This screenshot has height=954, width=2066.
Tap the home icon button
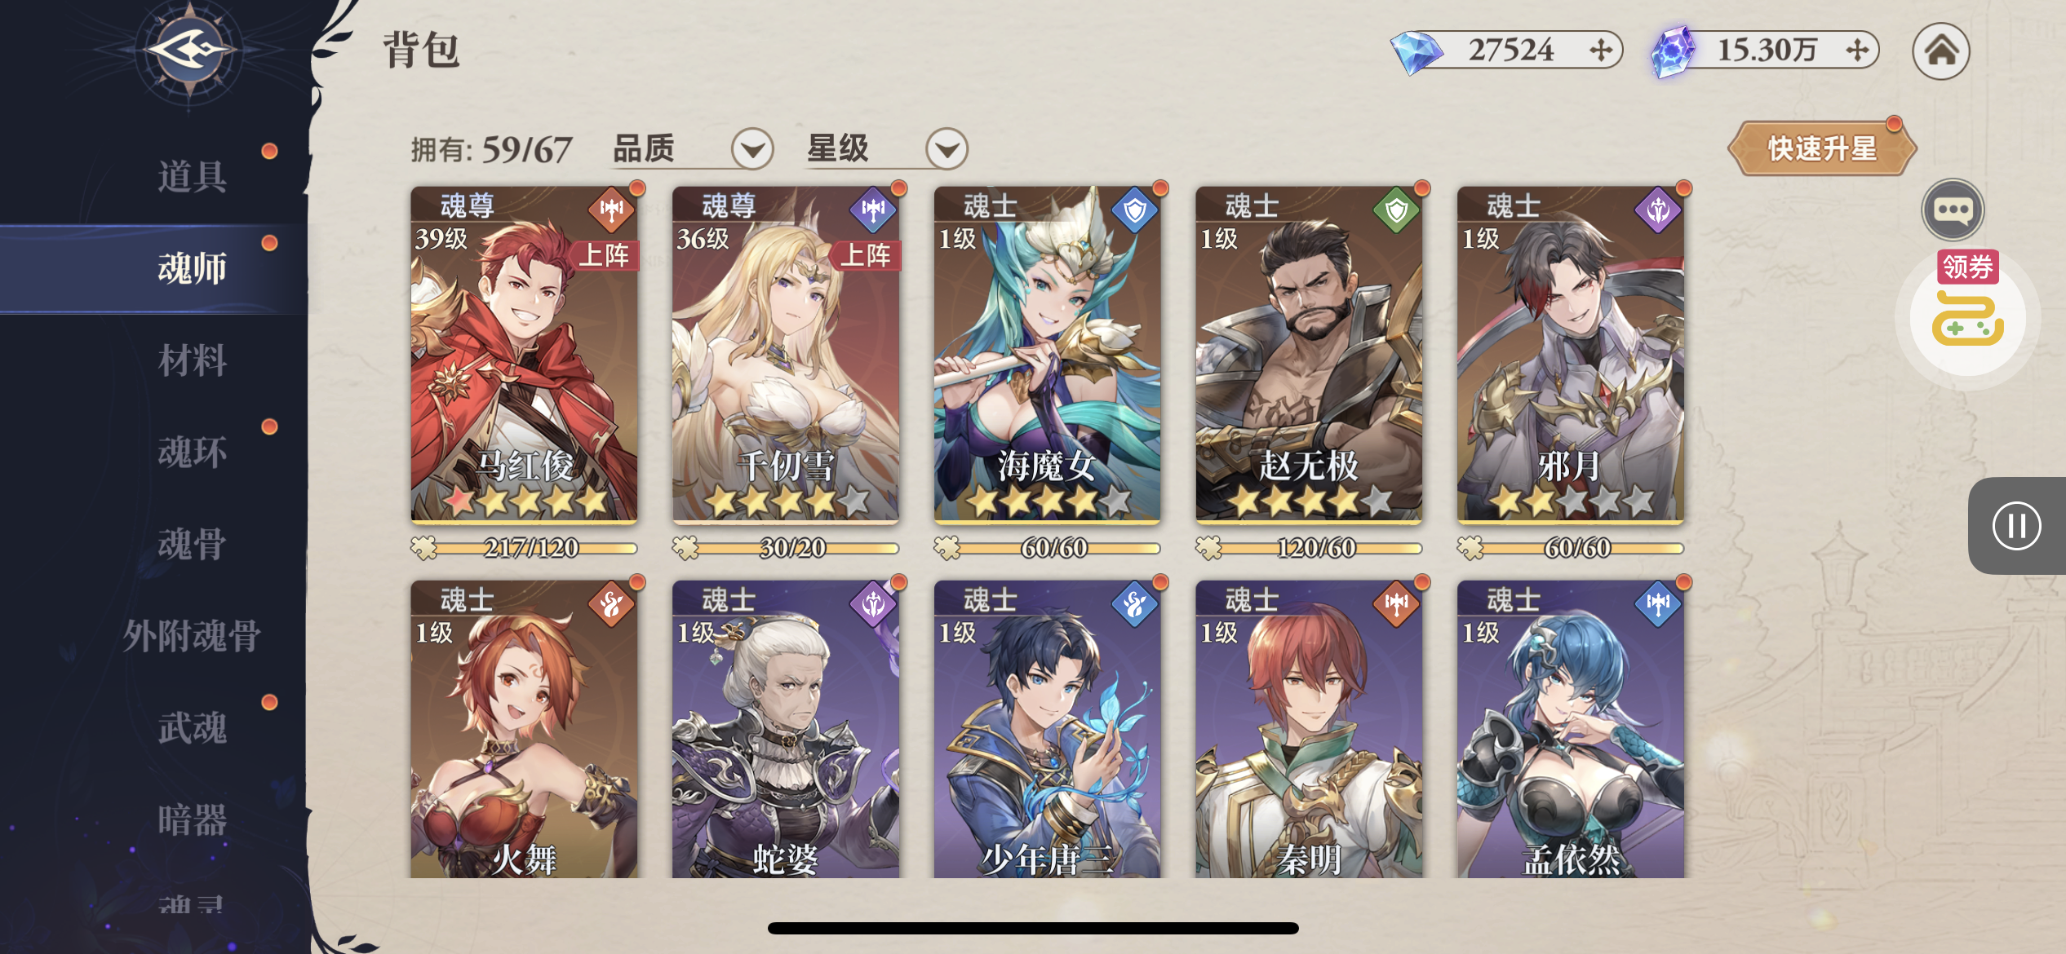[1940, 51]
